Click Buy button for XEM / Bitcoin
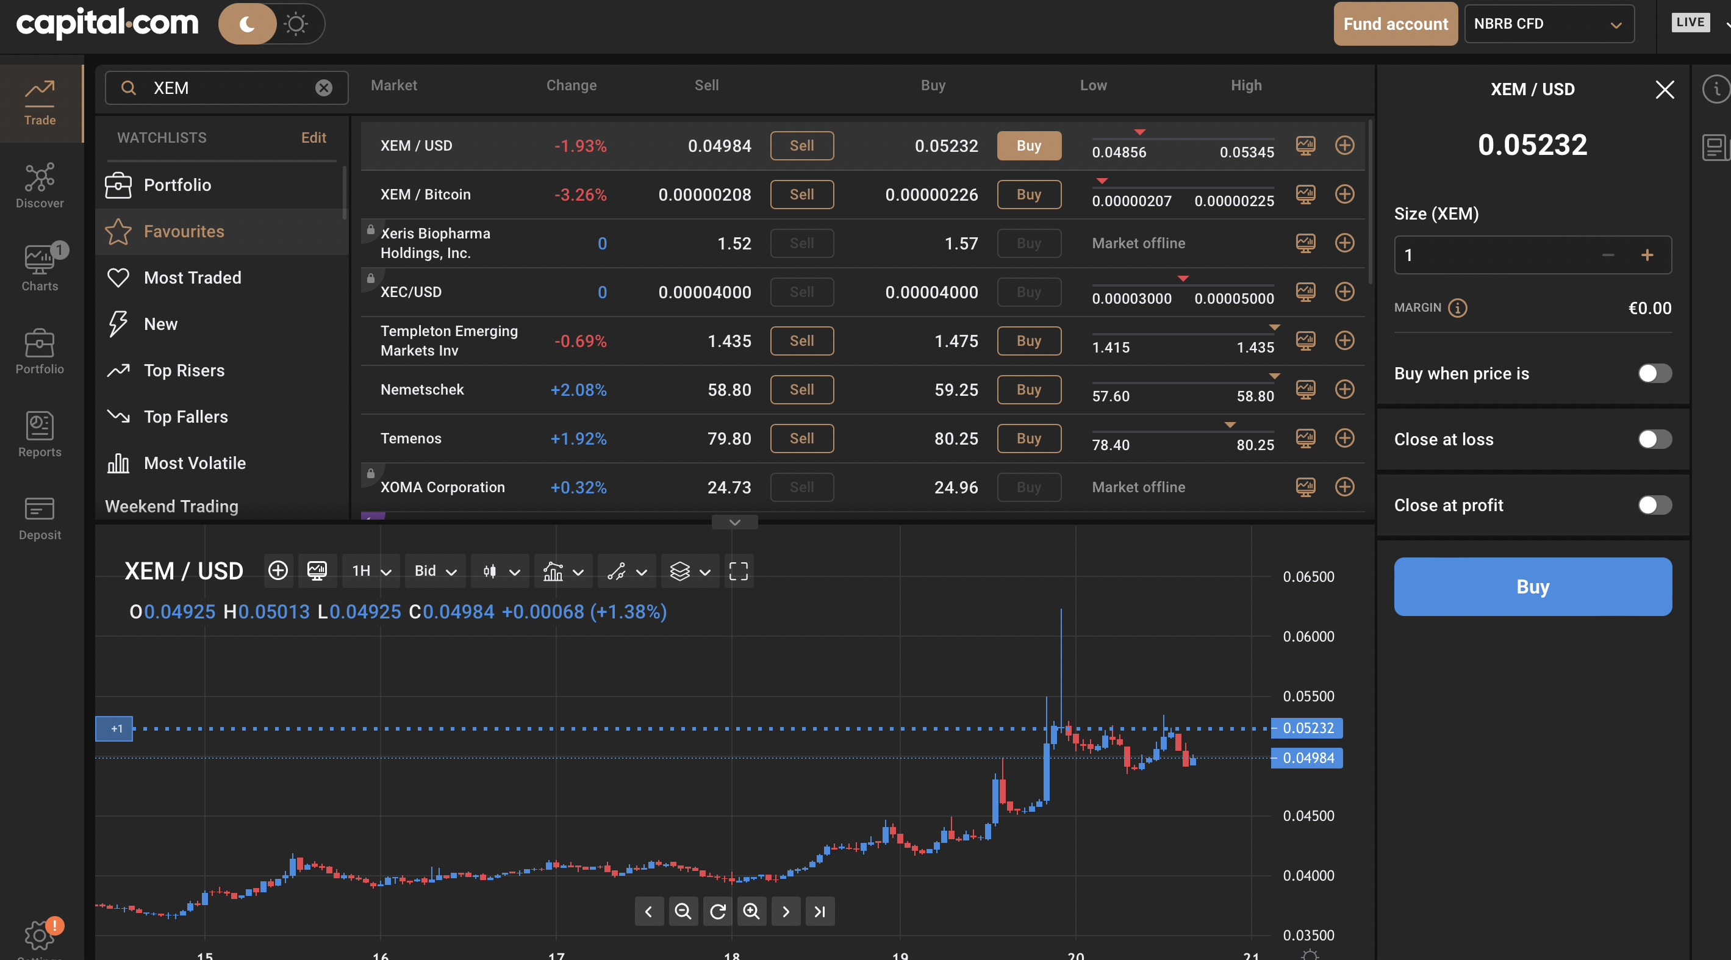This screenshot has width=1731, height=960. tap(1029, 194)
